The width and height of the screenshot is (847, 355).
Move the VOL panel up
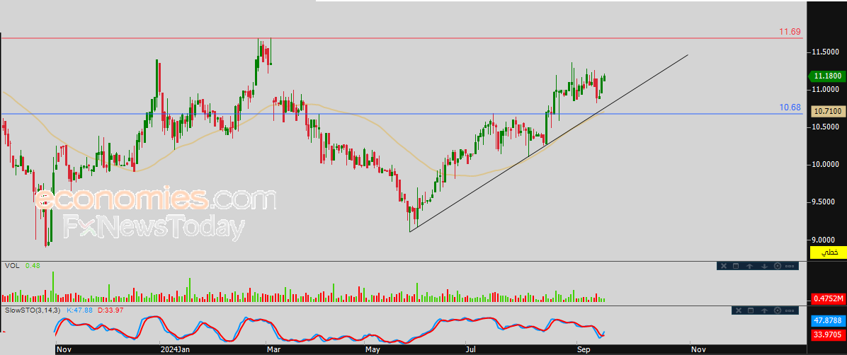click(x=750, y=266)
